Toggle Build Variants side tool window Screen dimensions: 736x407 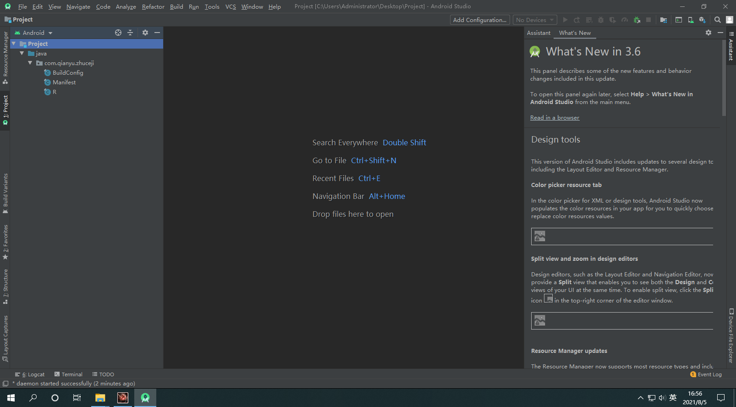(5, 193)
